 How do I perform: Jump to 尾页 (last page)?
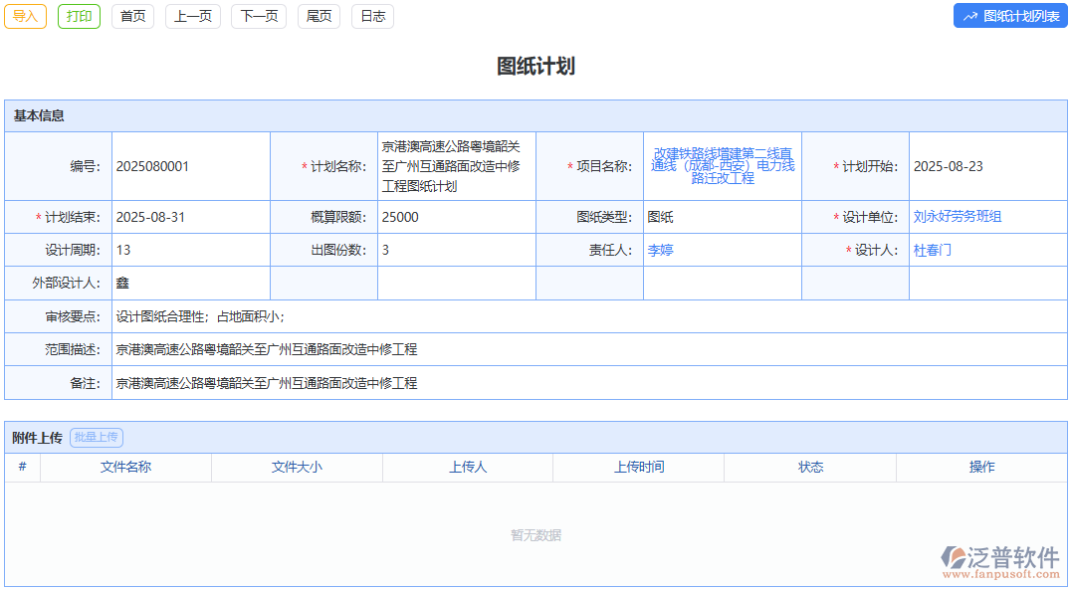[318, 16]
